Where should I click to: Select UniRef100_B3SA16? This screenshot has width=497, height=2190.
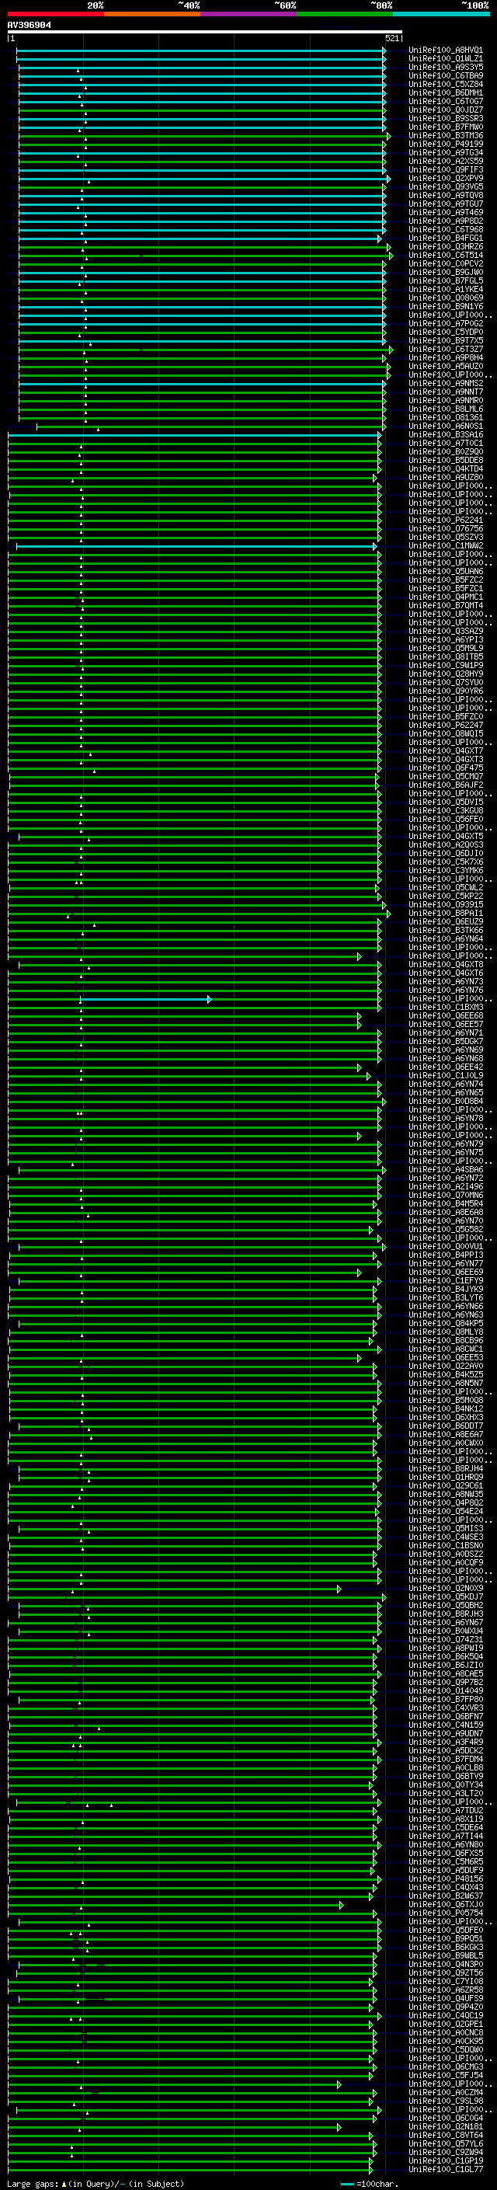(445, 434)
